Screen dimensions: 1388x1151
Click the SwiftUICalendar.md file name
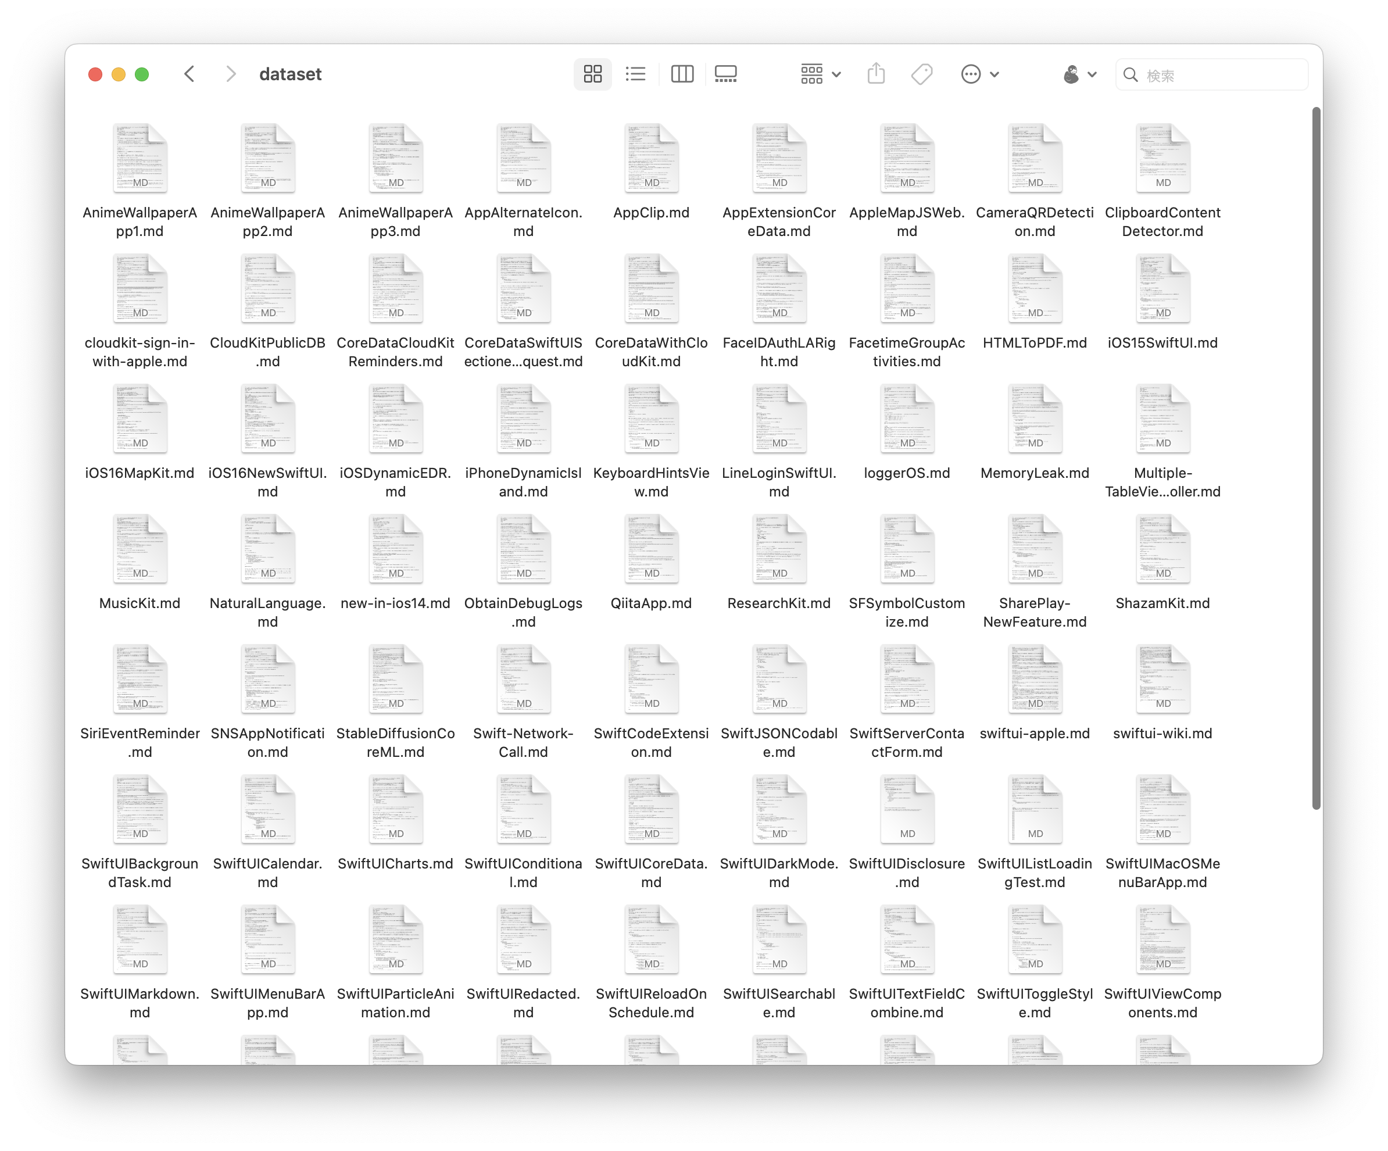[268, 873]
